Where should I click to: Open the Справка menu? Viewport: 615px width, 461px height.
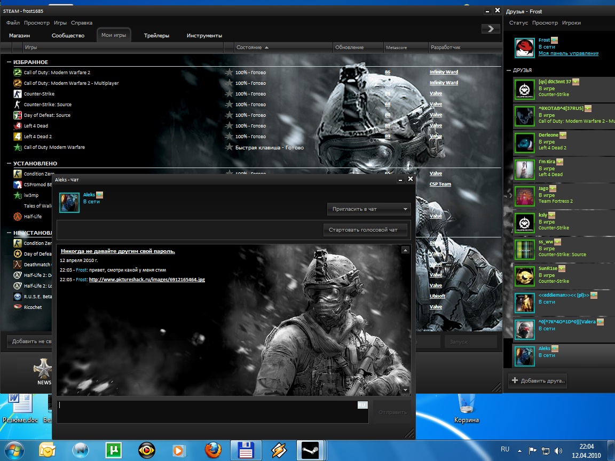click(x=82, y=23)
